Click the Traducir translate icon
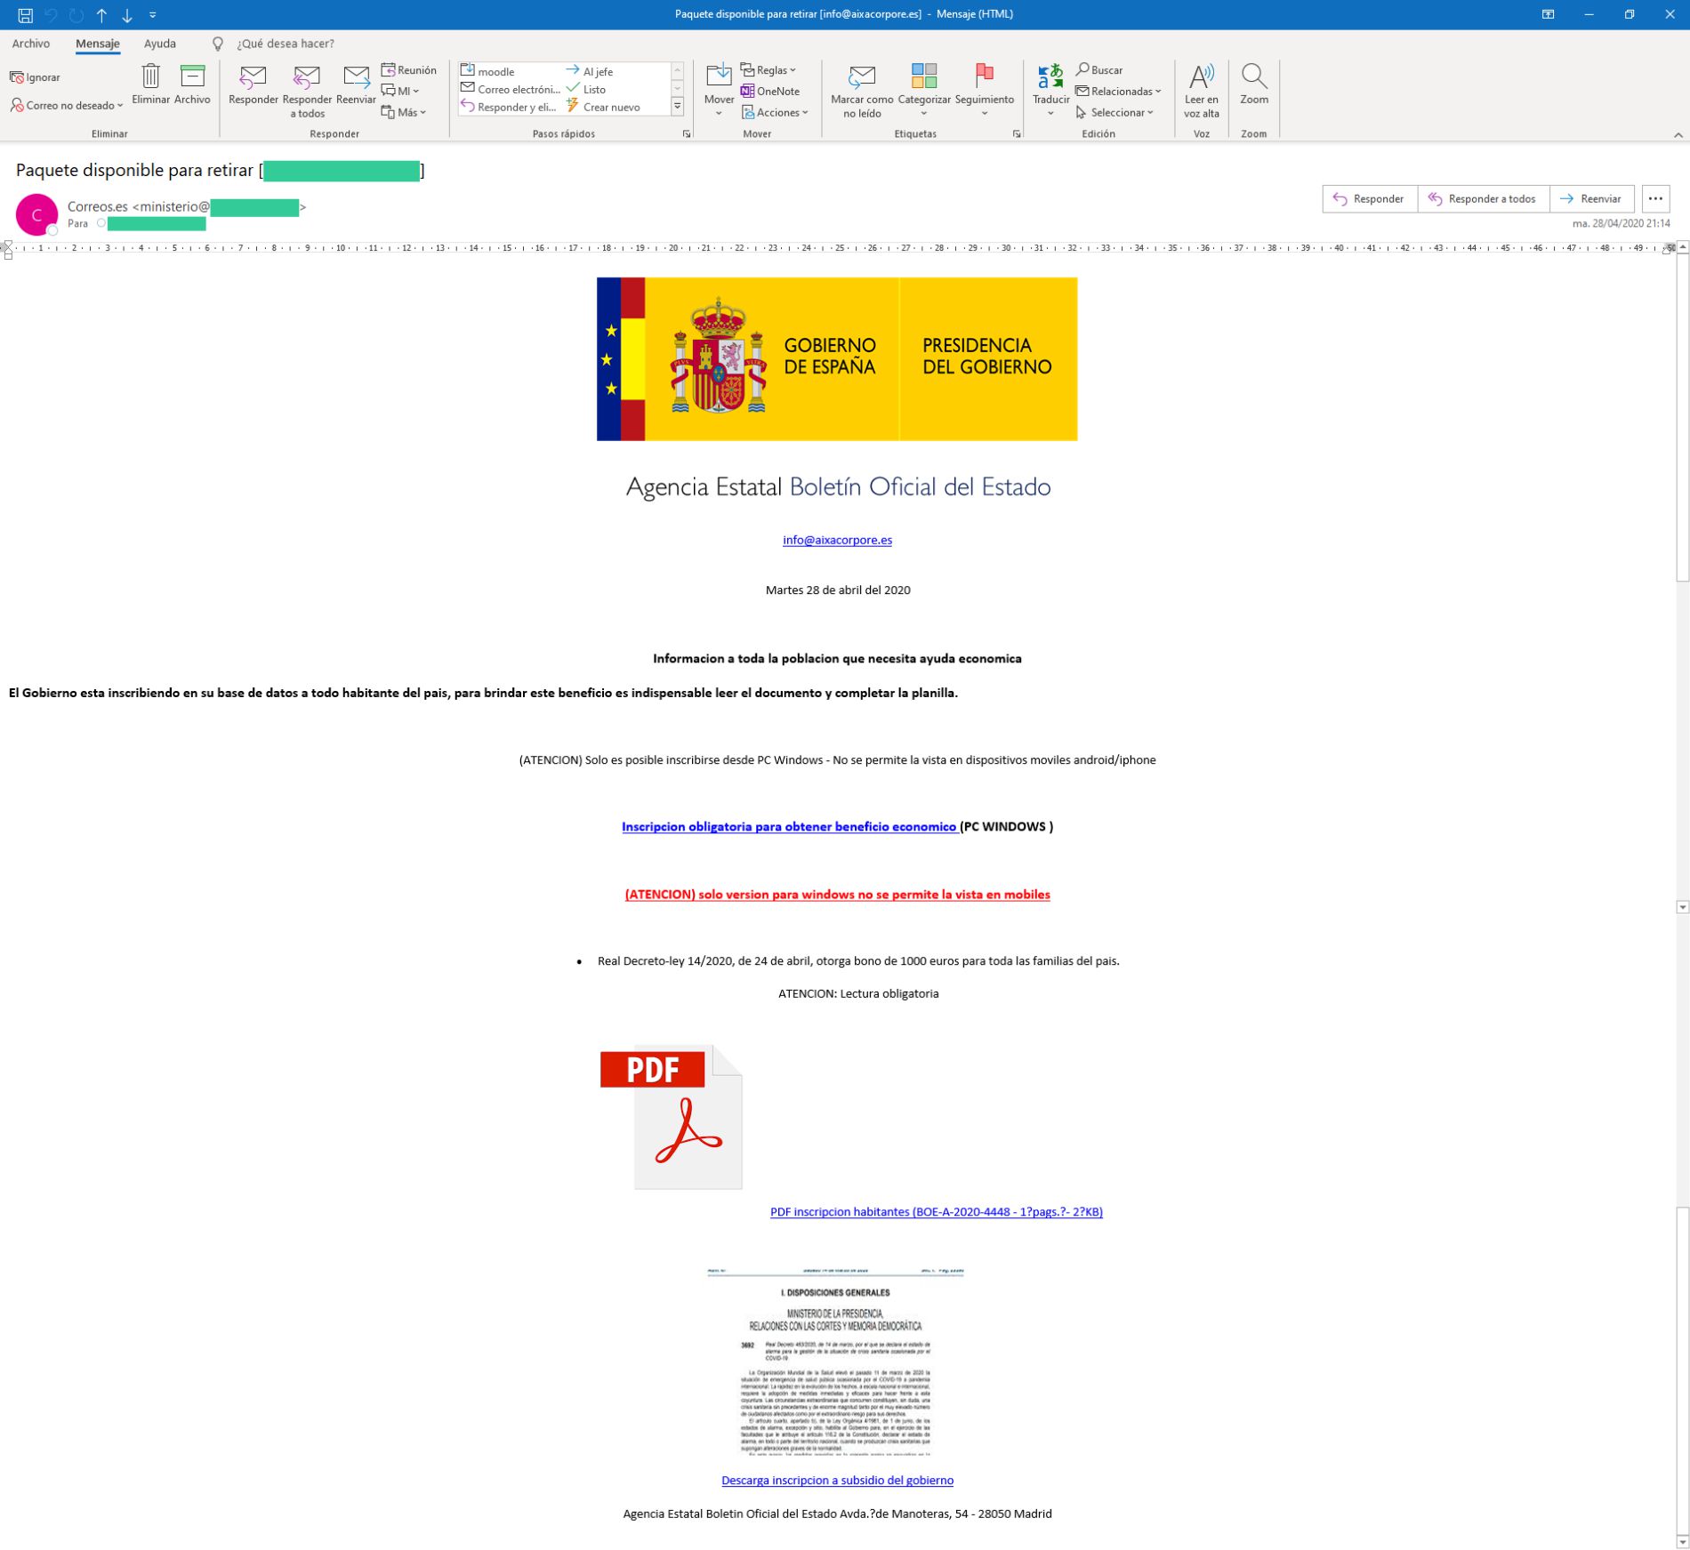The height and width of the screenshot is (1550, 1690). (x=1050, y=77)
